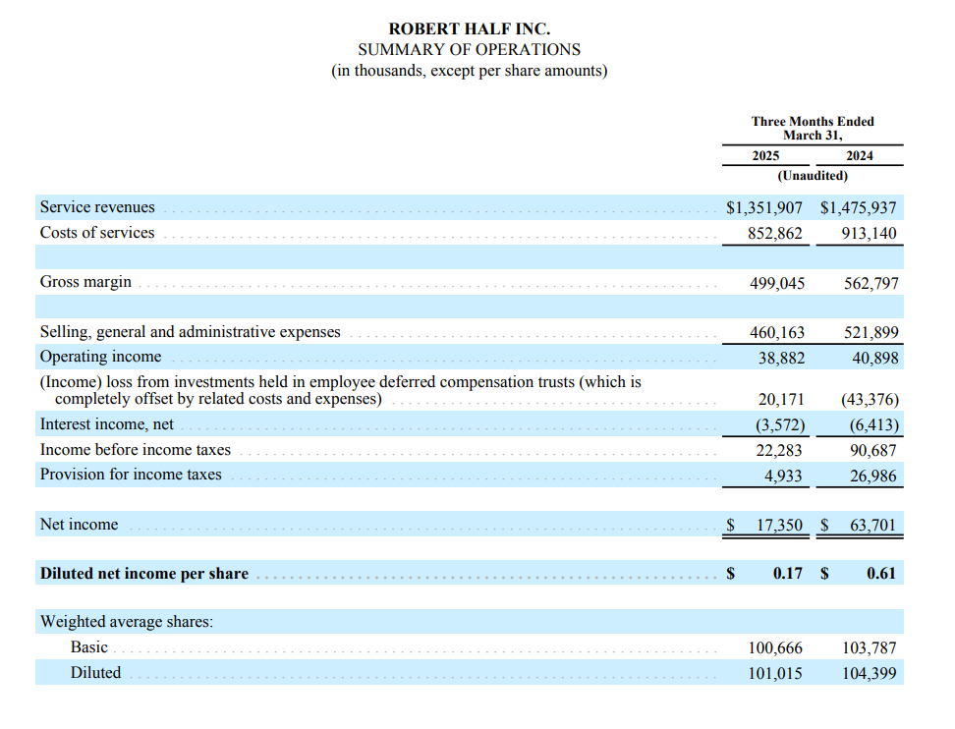This screenshot has height=729, width=955.
Task: Click the Costs of services label
Action: click(x=97, y=233)
